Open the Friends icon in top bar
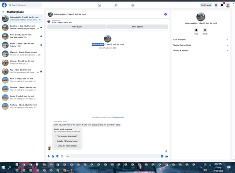The width and height of the screenshot is (235, 173). point(116,5)
